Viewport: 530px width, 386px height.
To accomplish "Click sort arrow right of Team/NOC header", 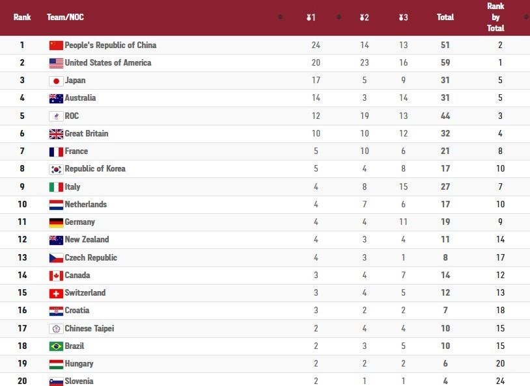I will (280, 18).
